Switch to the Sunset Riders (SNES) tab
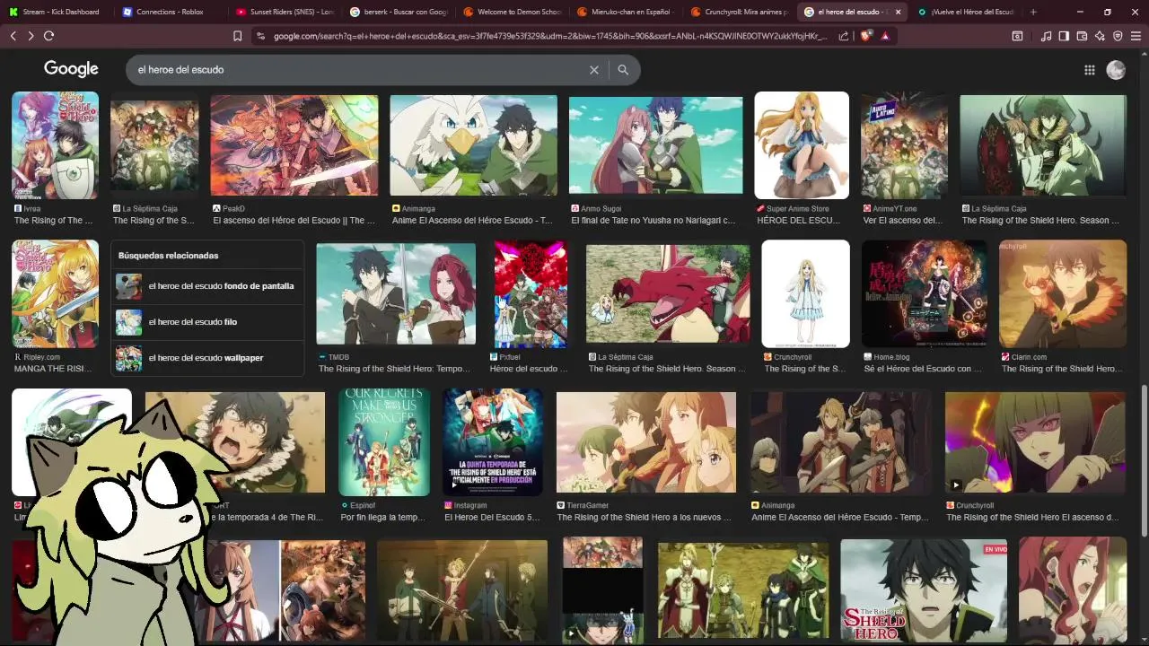The image size is (1149, 646). (284, 12)
